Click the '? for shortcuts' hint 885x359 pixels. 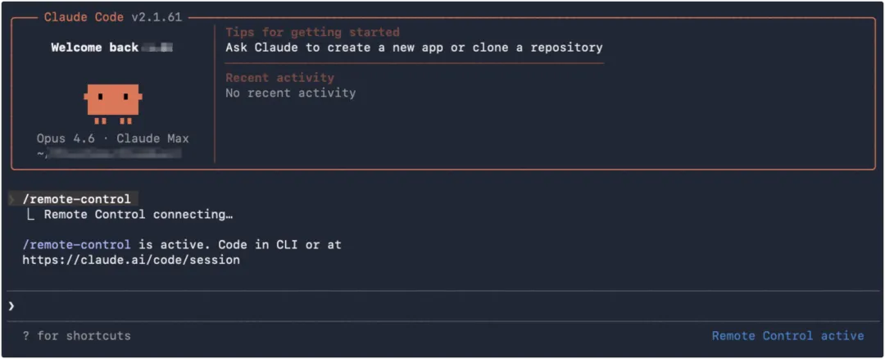(x=76, y=335)
